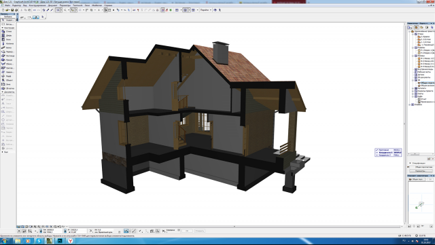Viewport: 435px width, 245px height.
Task: Collapse the Этажи node in Navigator
Action: [413, 34]
